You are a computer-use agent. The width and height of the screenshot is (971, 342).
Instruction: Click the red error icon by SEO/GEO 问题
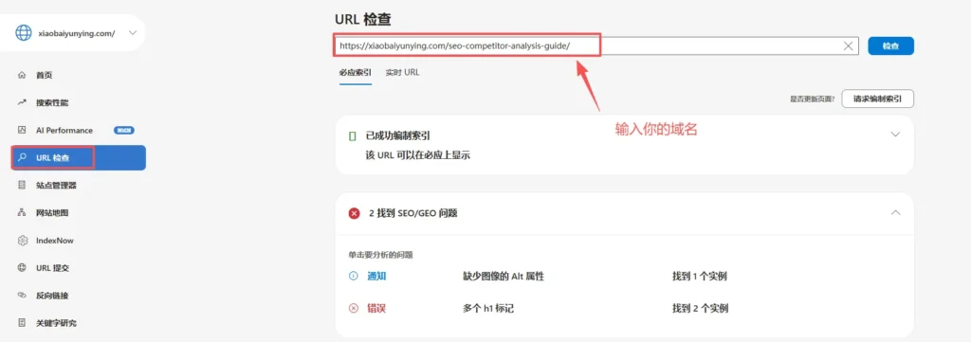coord(355,213)
